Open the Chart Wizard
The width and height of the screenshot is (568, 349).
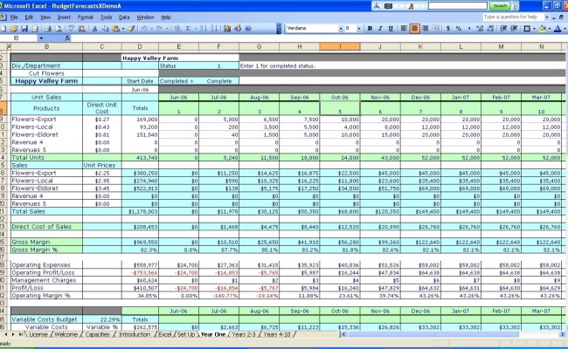point(227,28)
